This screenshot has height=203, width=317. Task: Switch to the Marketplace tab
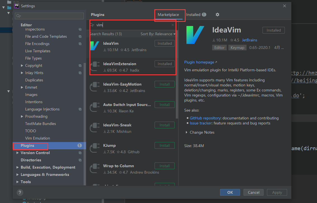[x=168, y=15]
